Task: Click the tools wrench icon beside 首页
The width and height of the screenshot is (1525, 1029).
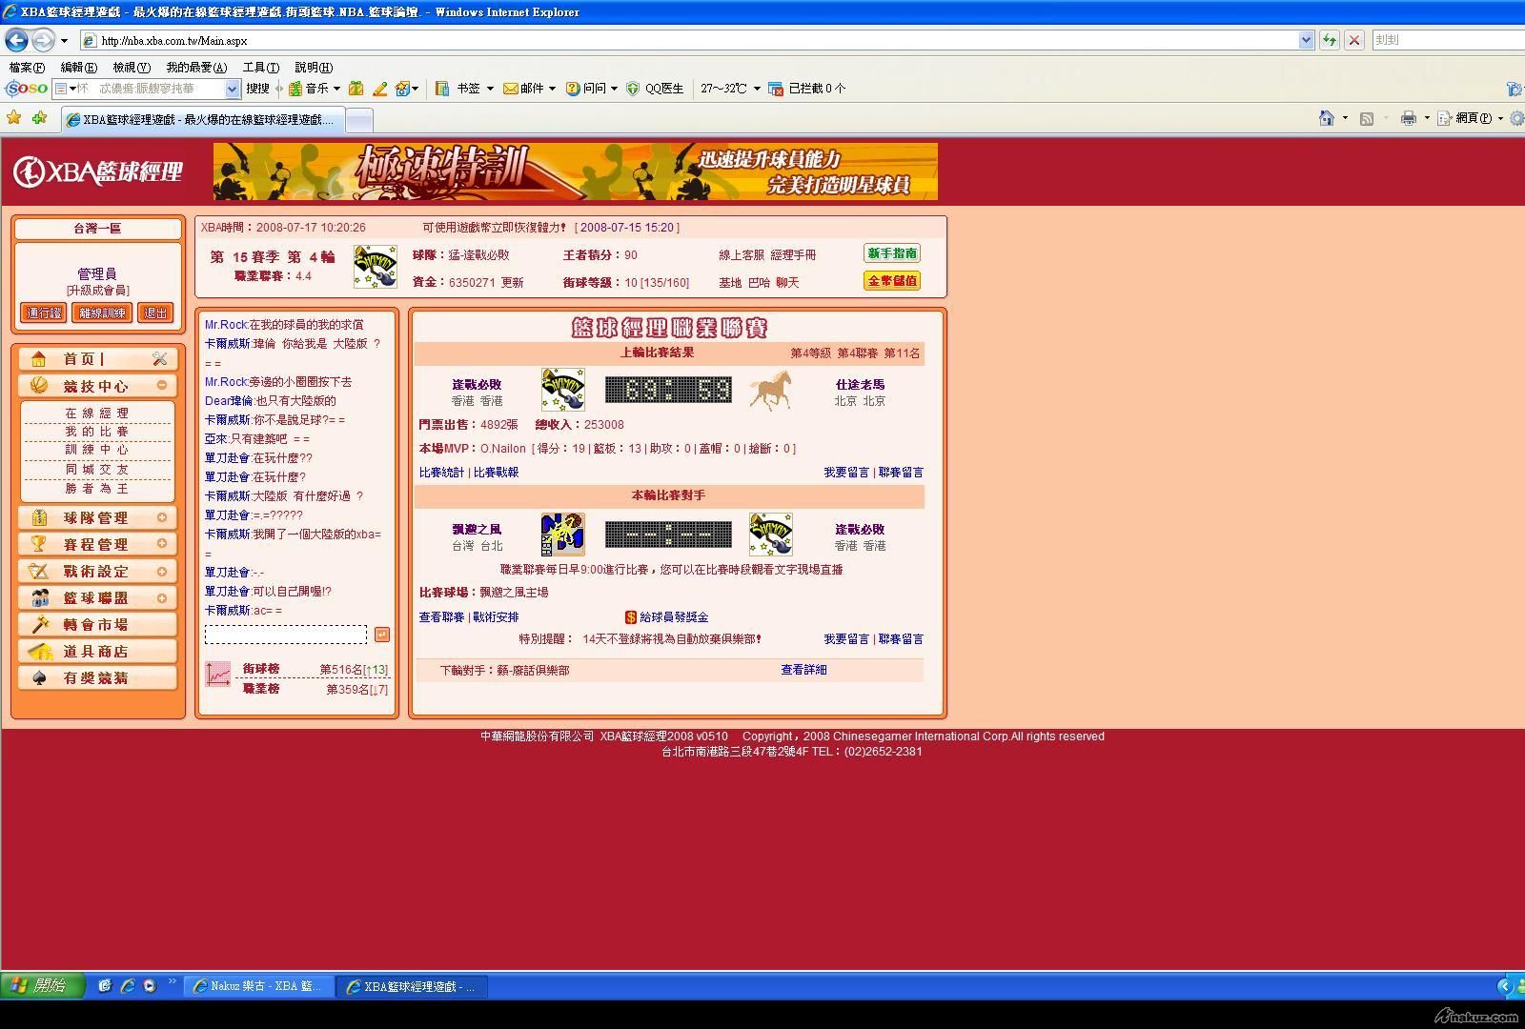Action: coord(159,358)
